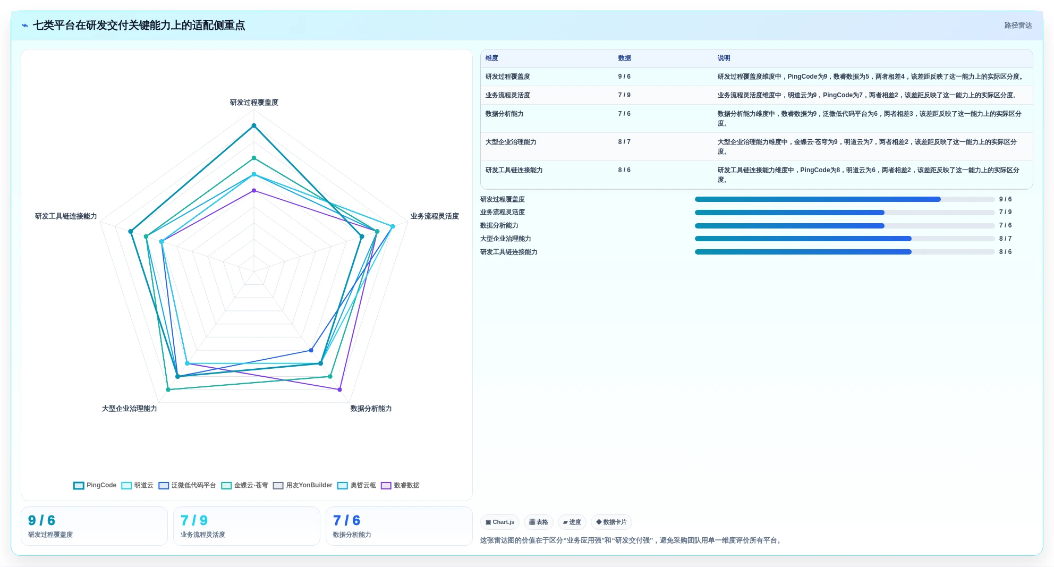
Task: Click the 7 / 9 value in table
Action: tap(624, 95)
